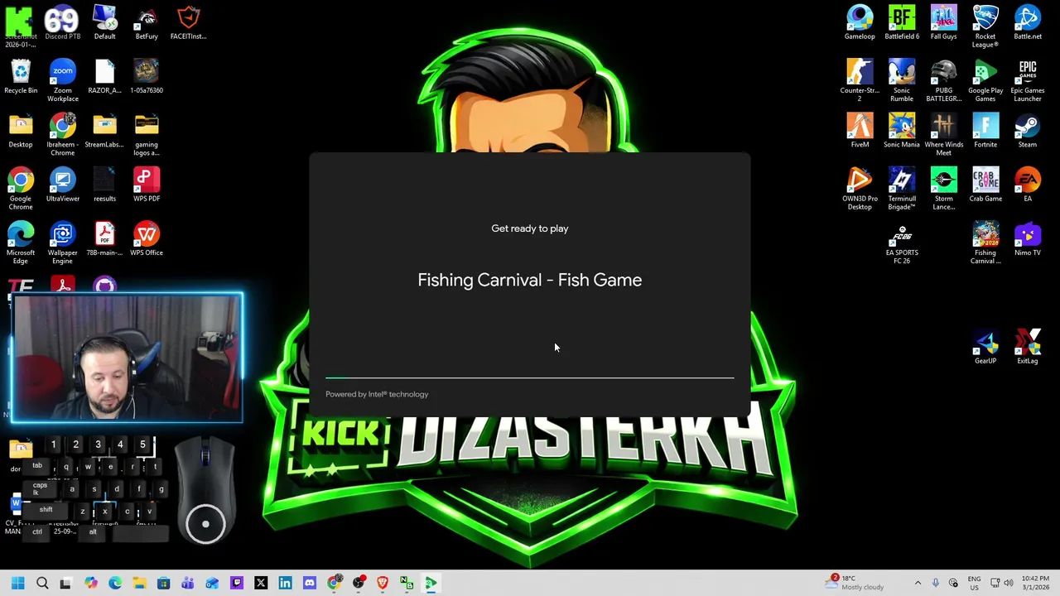Screen dimensions: 1060x596
Task: Open the StreamLabs folder on the desktop
Action: [x=104, y=131]
